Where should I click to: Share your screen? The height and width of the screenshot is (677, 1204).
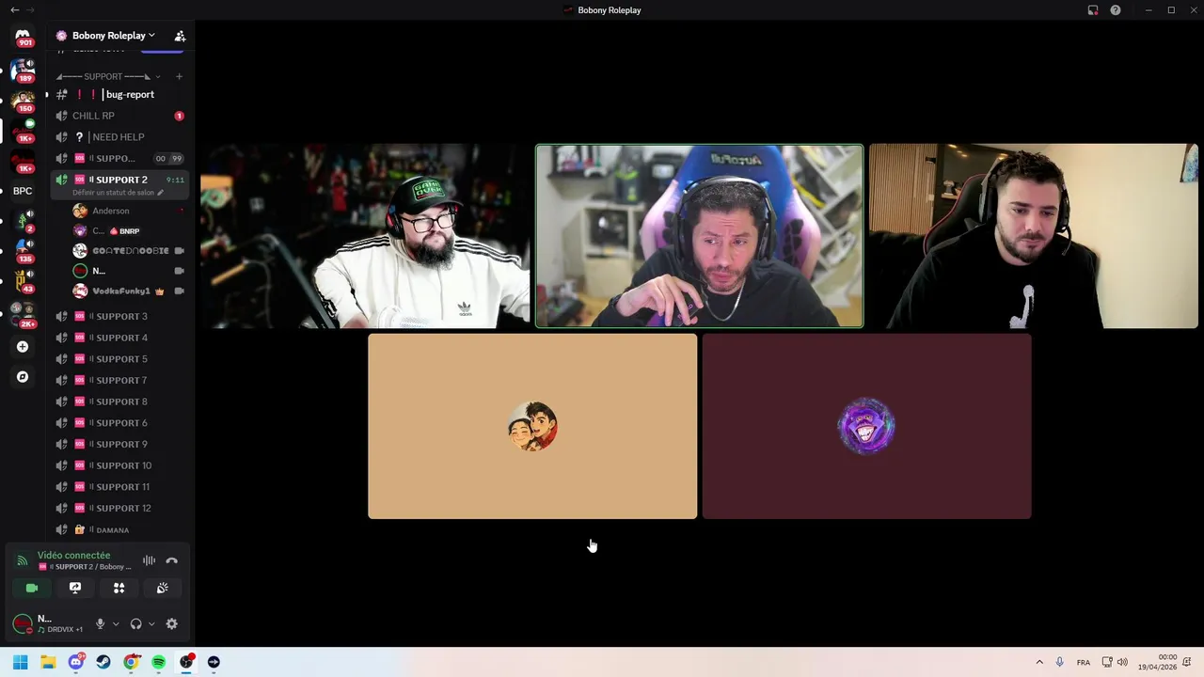(x=75, y=588)
